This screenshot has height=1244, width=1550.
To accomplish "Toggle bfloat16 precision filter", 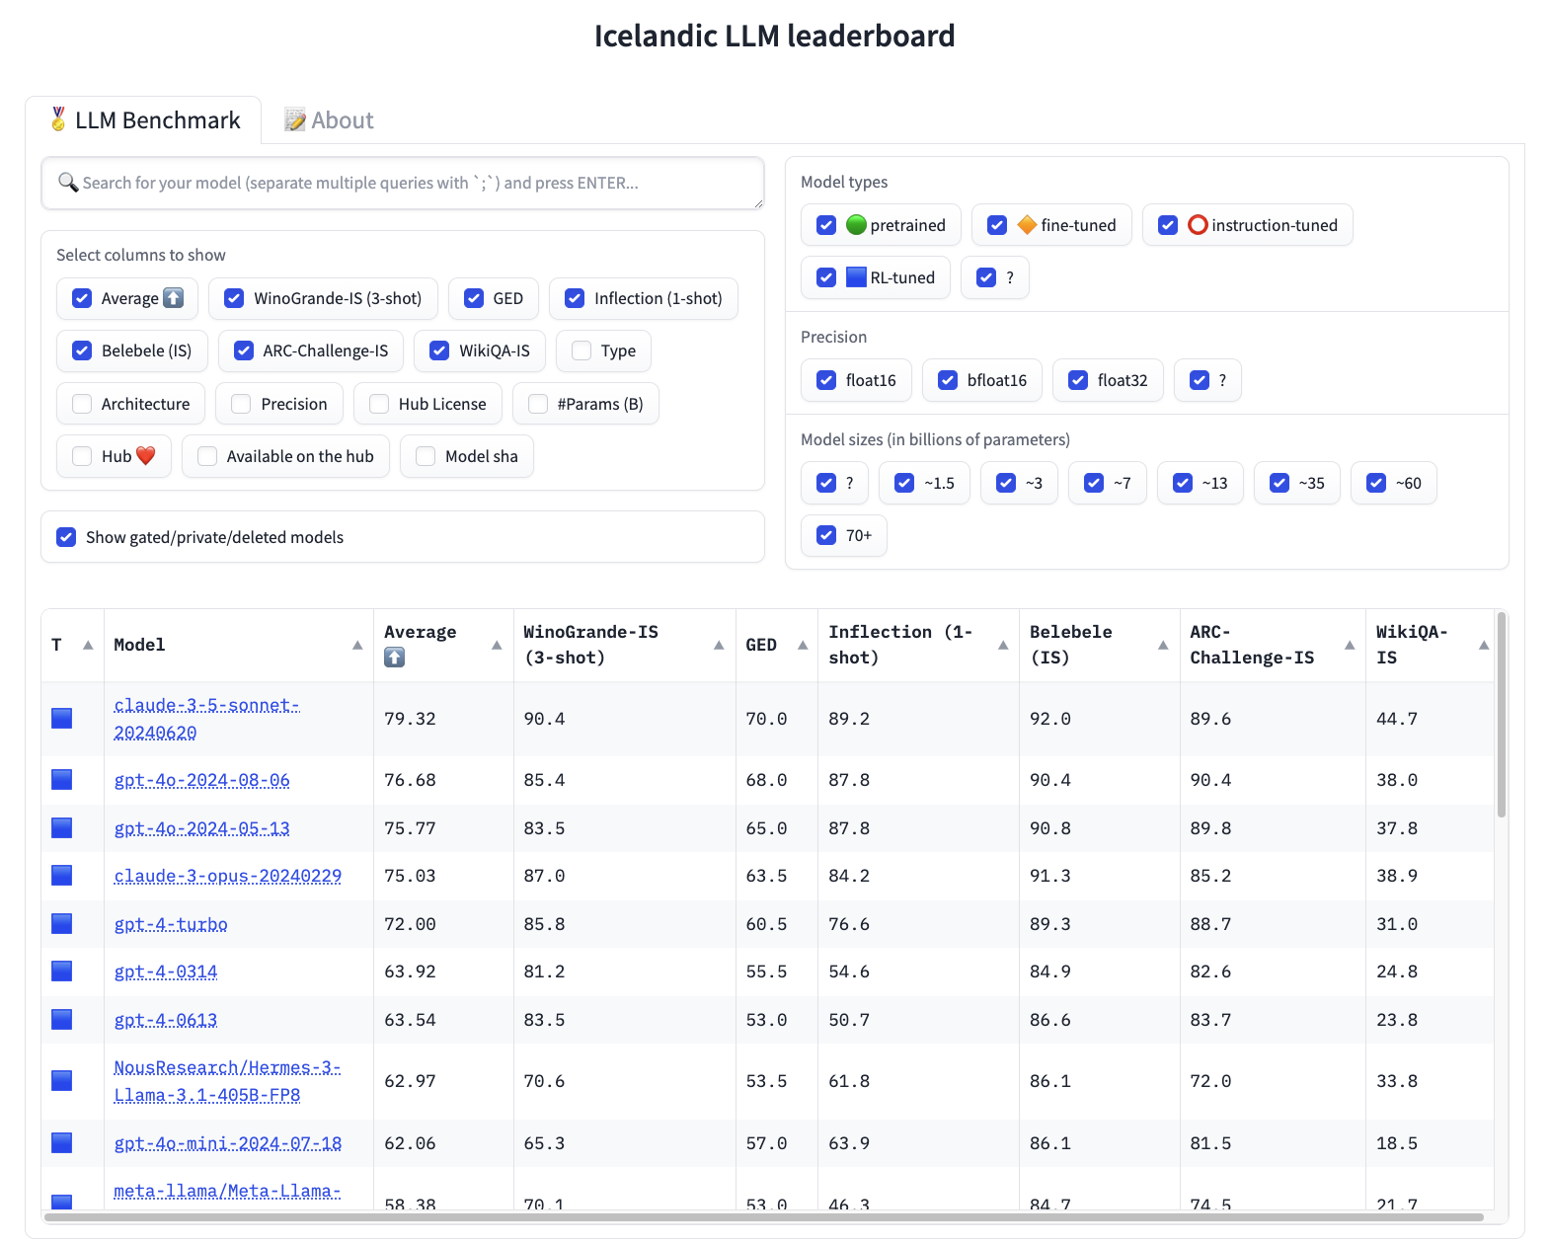I will coord(948,380).
